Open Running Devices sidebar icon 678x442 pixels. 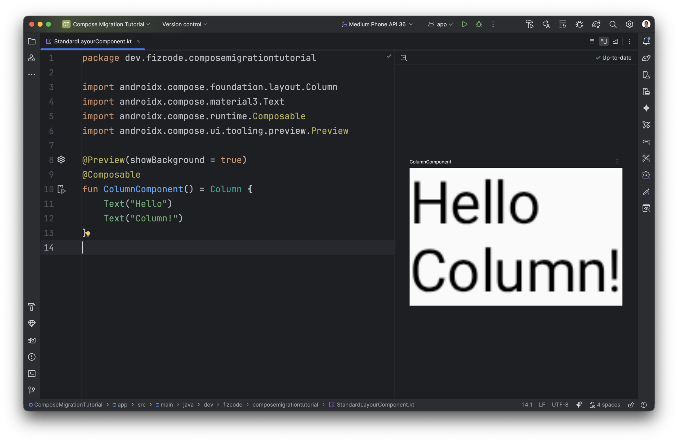646,92
